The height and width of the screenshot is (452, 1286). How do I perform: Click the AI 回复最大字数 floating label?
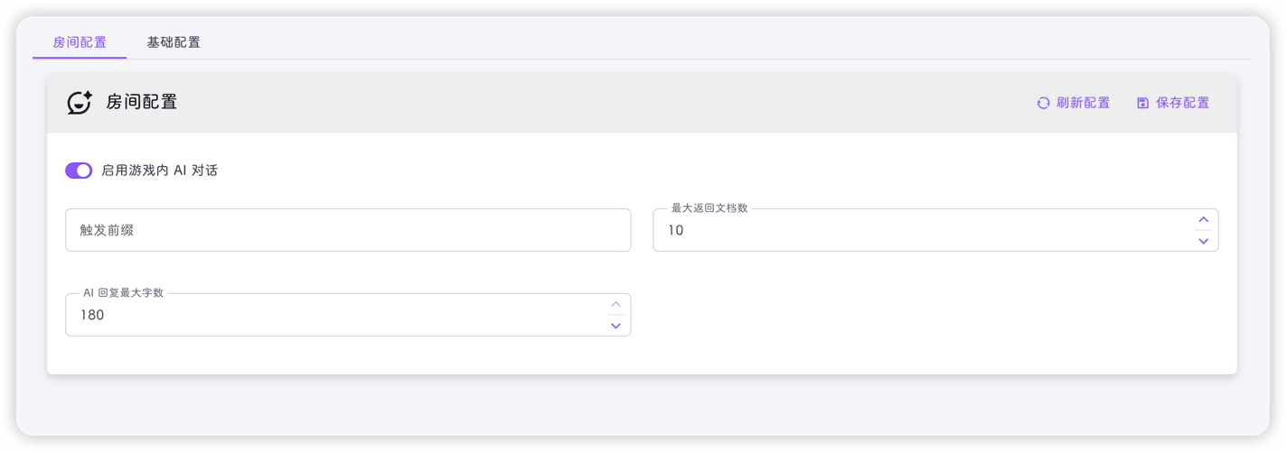point(123,293)
